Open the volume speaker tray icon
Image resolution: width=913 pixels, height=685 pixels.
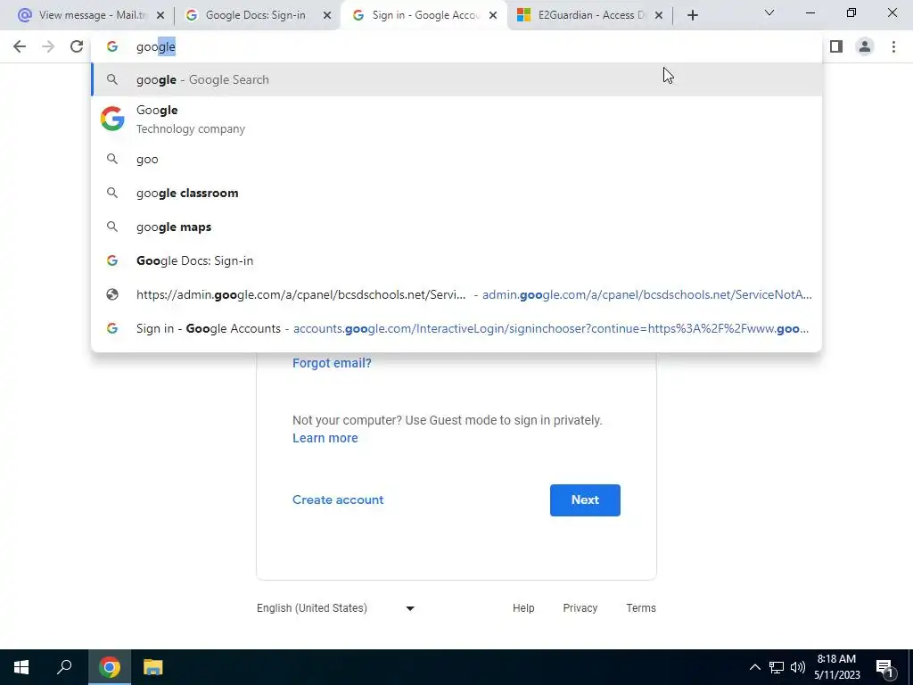[798, 667]
